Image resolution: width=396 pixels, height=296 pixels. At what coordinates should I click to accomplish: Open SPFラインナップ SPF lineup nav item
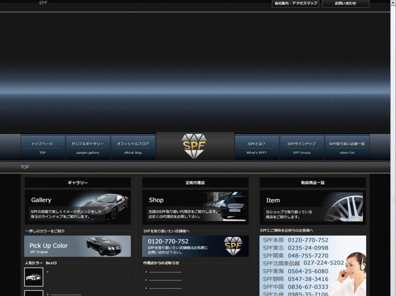point(302,147)
